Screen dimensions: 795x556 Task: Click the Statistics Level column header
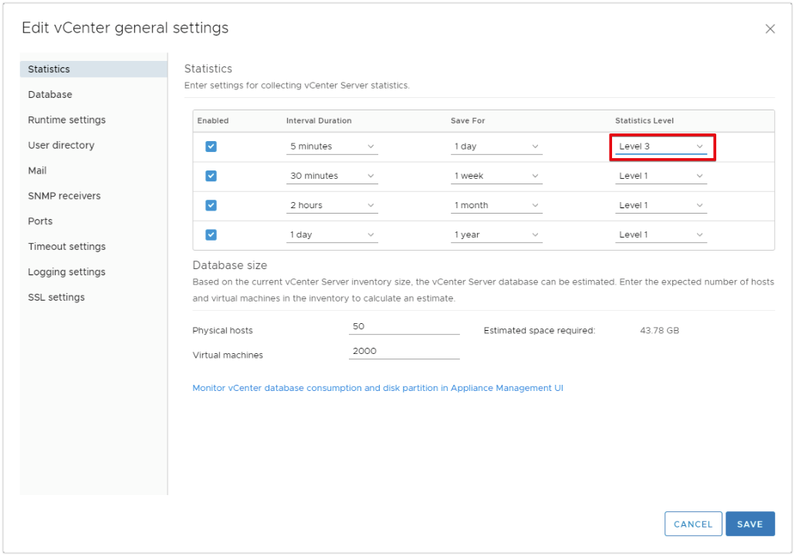644,120
